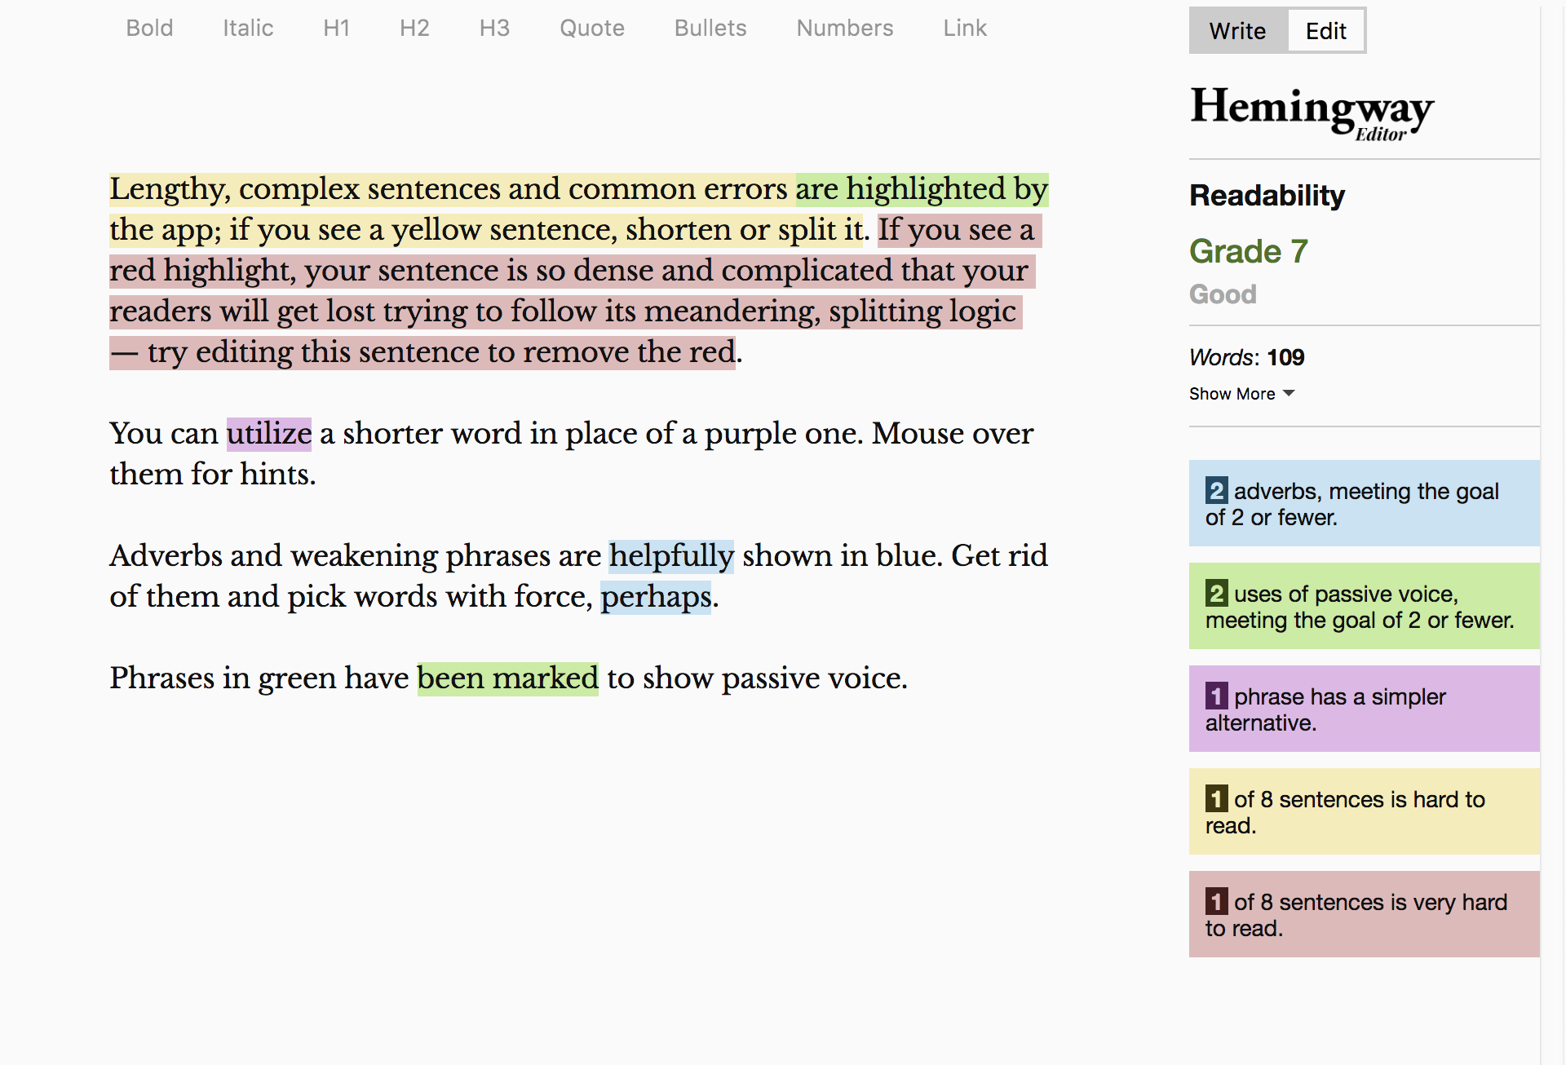Format the text as an H1 heading
Image resolution: width=1566 pixels, height=1065 pixels.
tap(336, 28)
